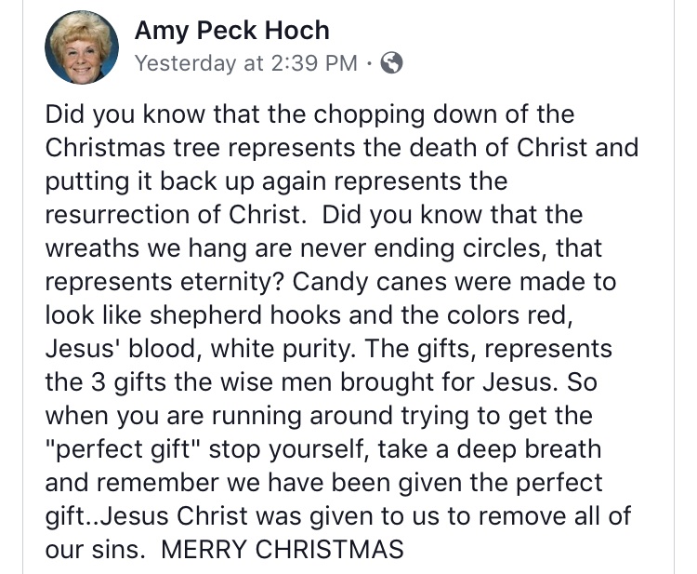
Task: Click the line 'Christmas tree represents the death'
Action: pyautogui.click(x=342, y=148)
